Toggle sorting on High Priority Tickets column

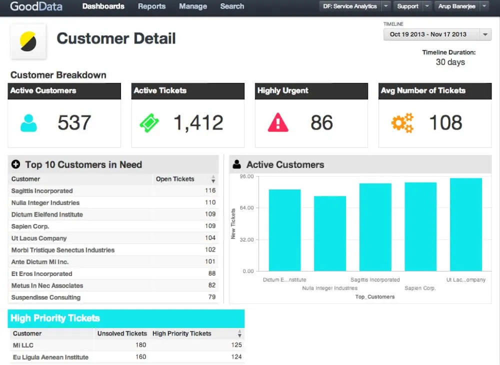click(238, 333)
